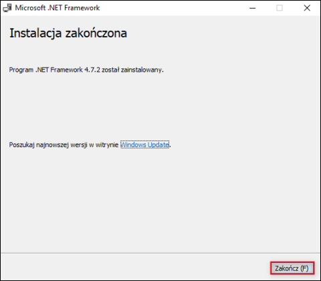Click the disabled maximize button
The height and width of the screenshot is (281, 321).
tap(280, 8)
